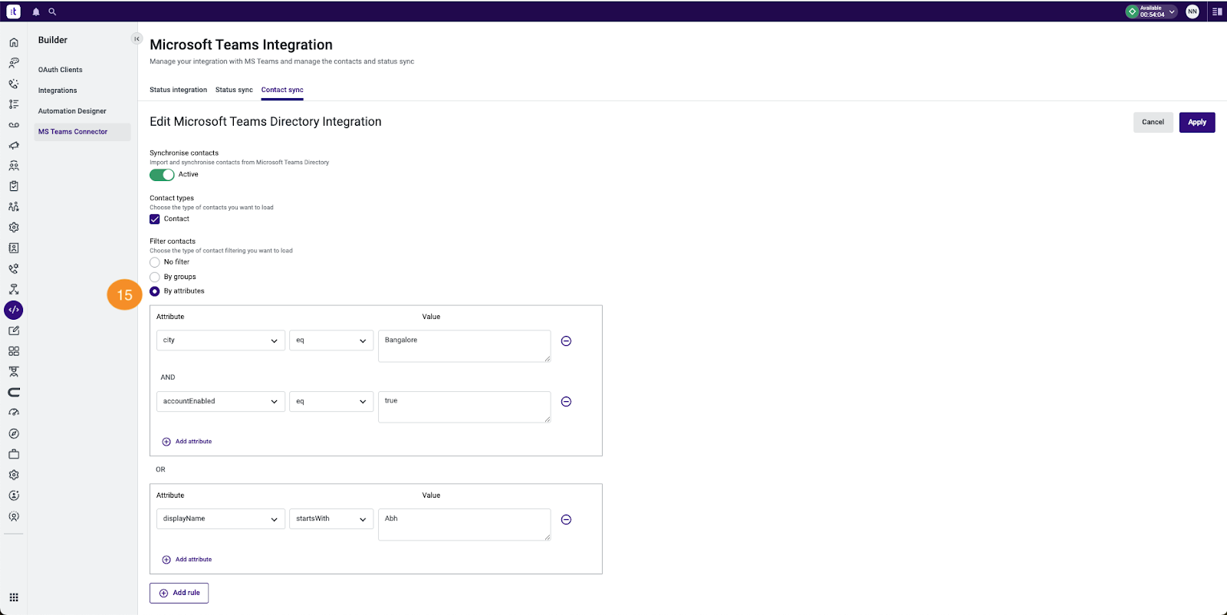Select the Builder code icon
Screen dimensions: 1227x615
point(14,310)
